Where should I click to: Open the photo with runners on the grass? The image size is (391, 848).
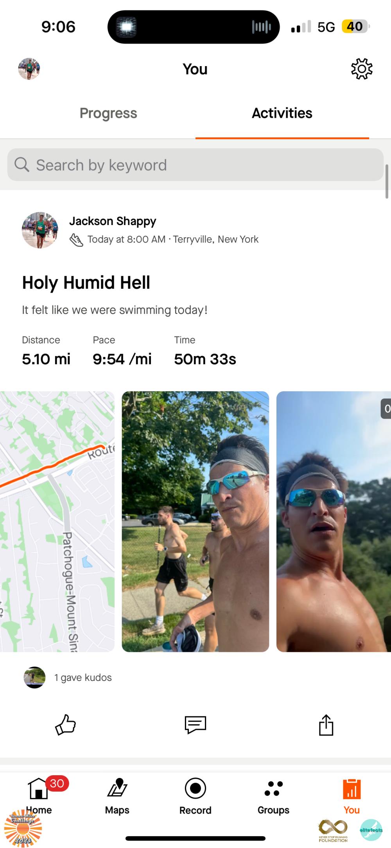(x=195, y=521)
